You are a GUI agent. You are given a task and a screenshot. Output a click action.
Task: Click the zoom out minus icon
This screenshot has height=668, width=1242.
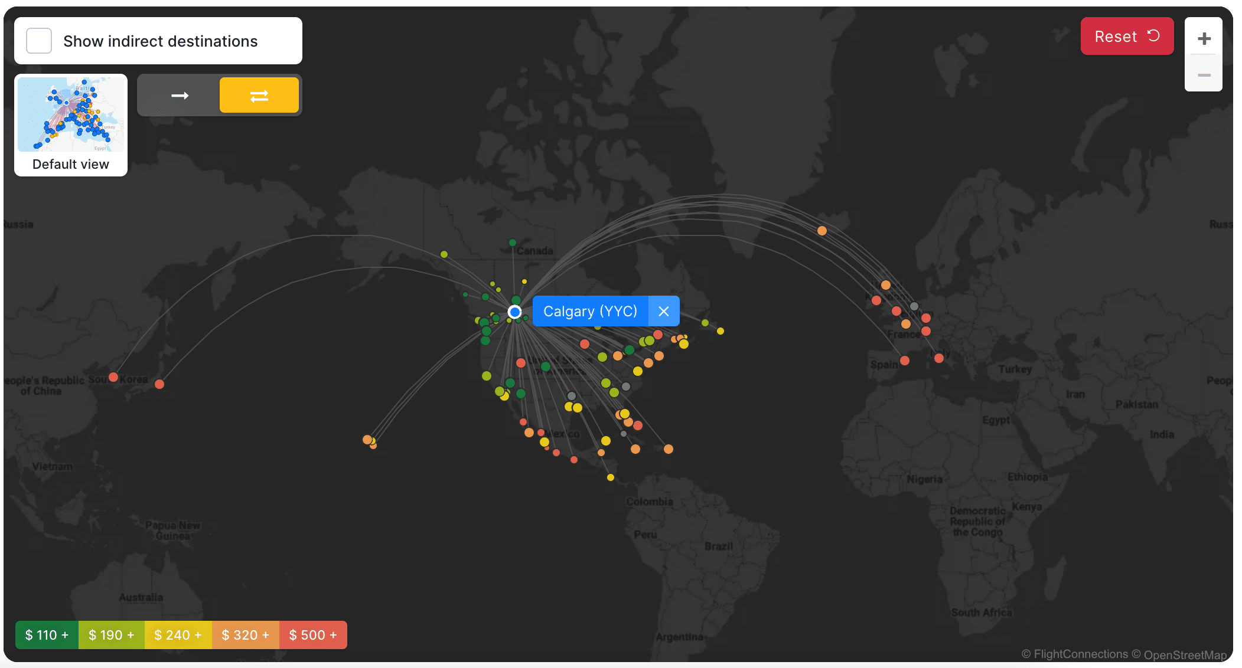pyautogui.click(x=1204, y=76)
